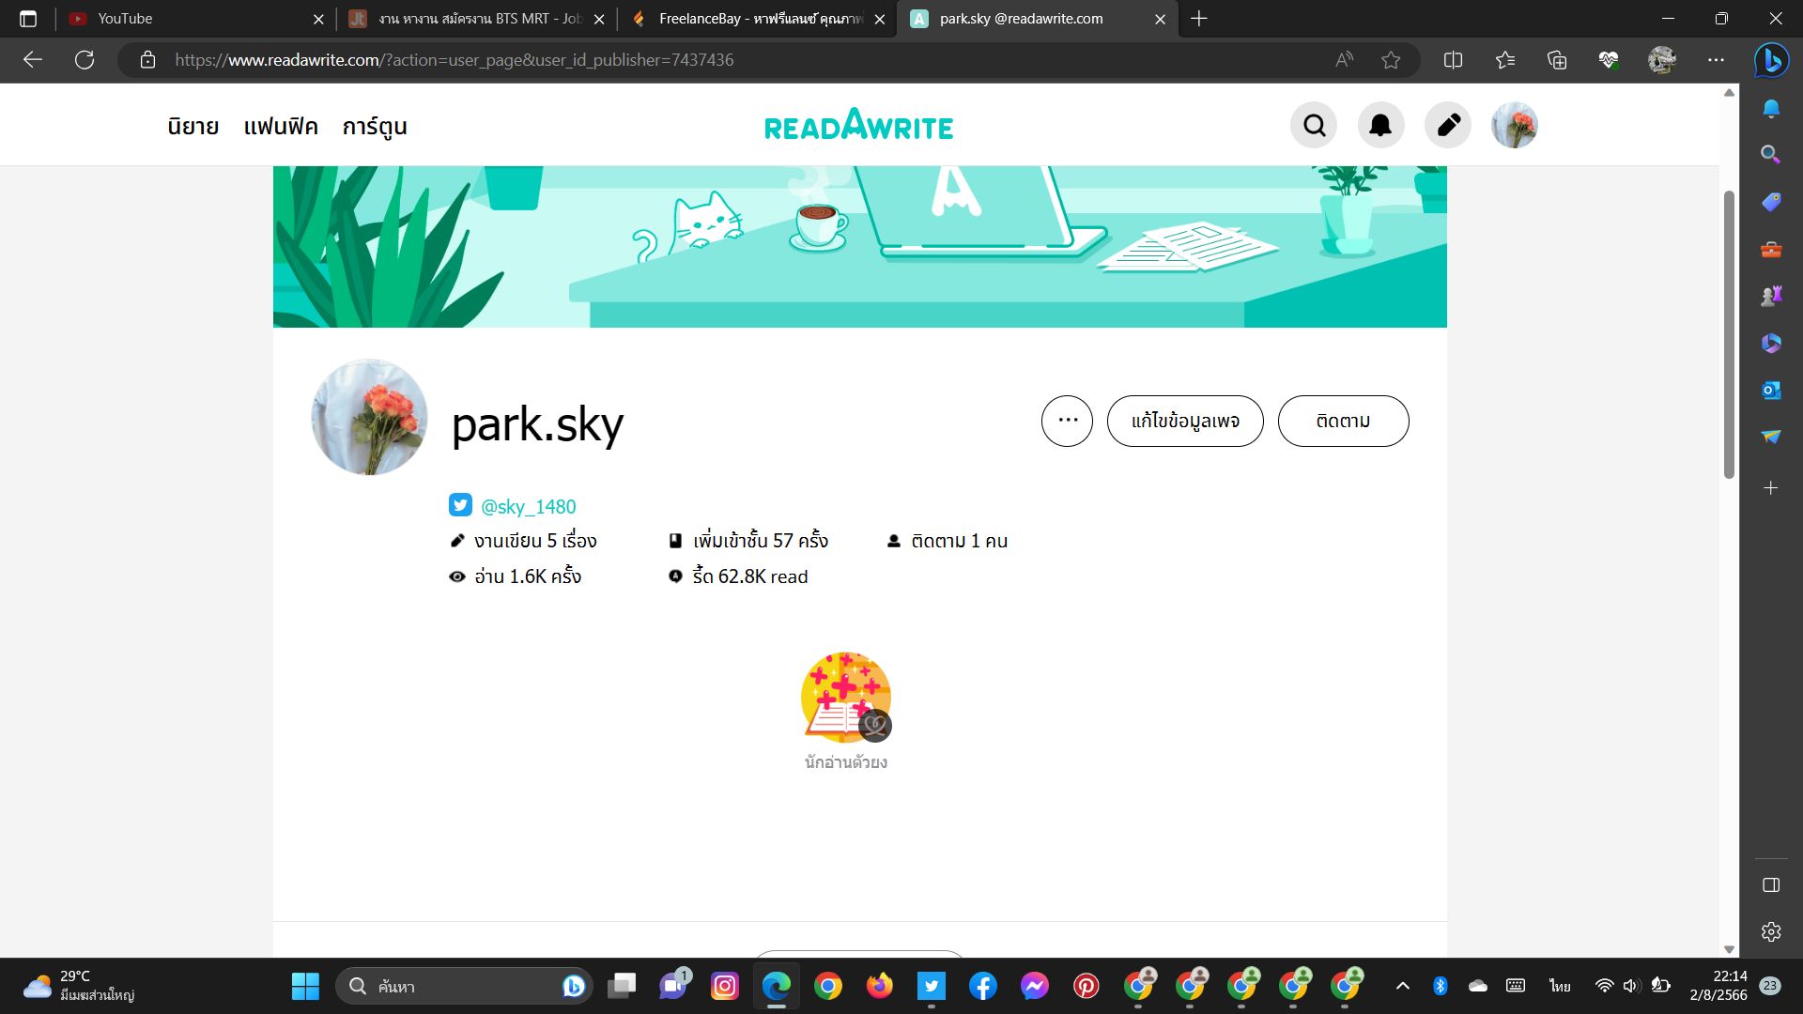Open the notifications bell icon

[x=1380, y=126]
